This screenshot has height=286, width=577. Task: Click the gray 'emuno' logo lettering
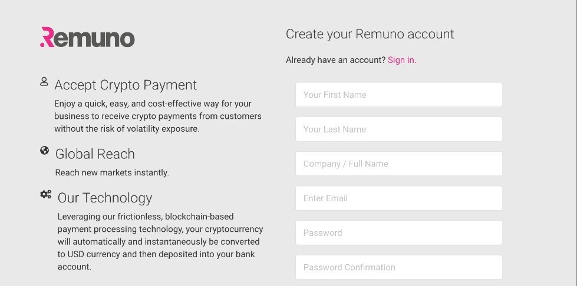point(95,38)
